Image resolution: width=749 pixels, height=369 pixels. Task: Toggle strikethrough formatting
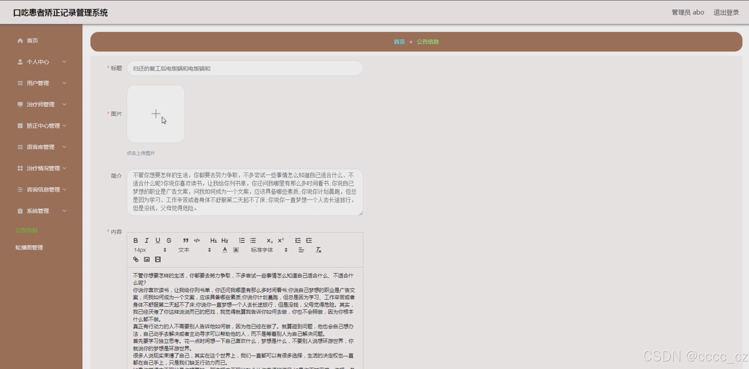pyautogui.click(x=169, y=240)
